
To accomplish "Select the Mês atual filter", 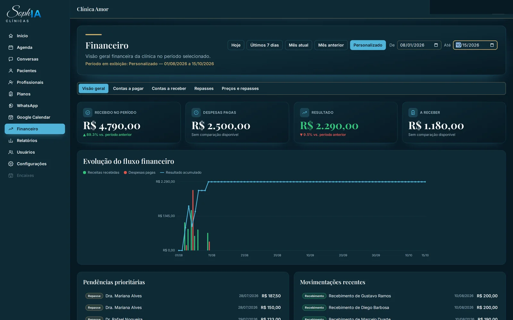I will [299, 45].
